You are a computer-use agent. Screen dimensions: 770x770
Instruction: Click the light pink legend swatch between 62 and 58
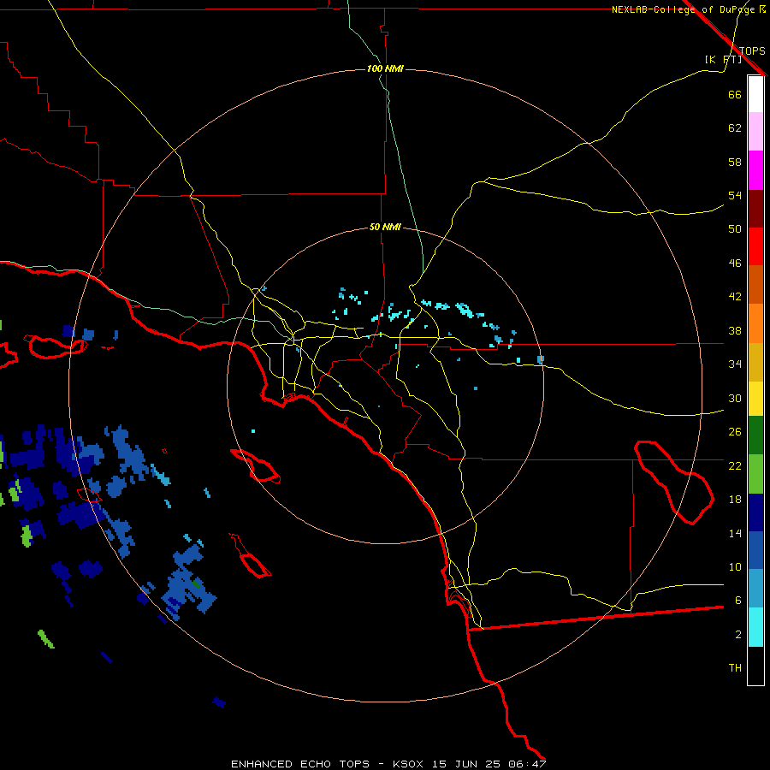click(755, 131)
